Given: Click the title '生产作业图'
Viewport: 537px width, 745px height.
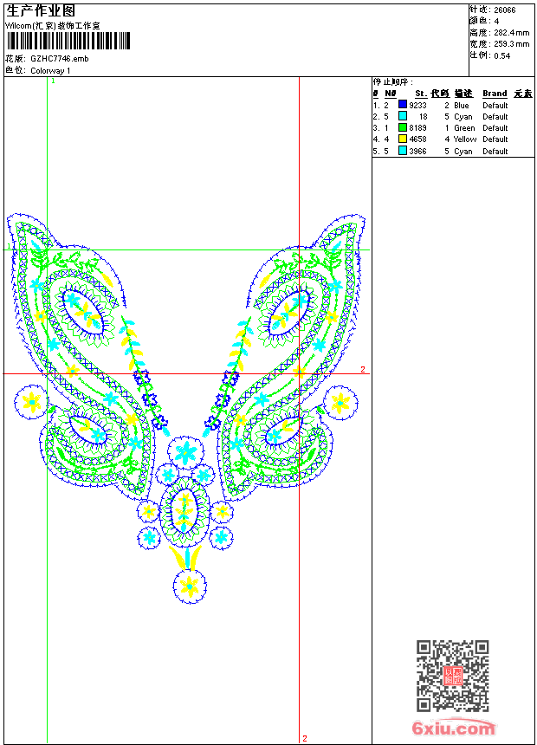Looking at the screenshot, I should (41, 11).
